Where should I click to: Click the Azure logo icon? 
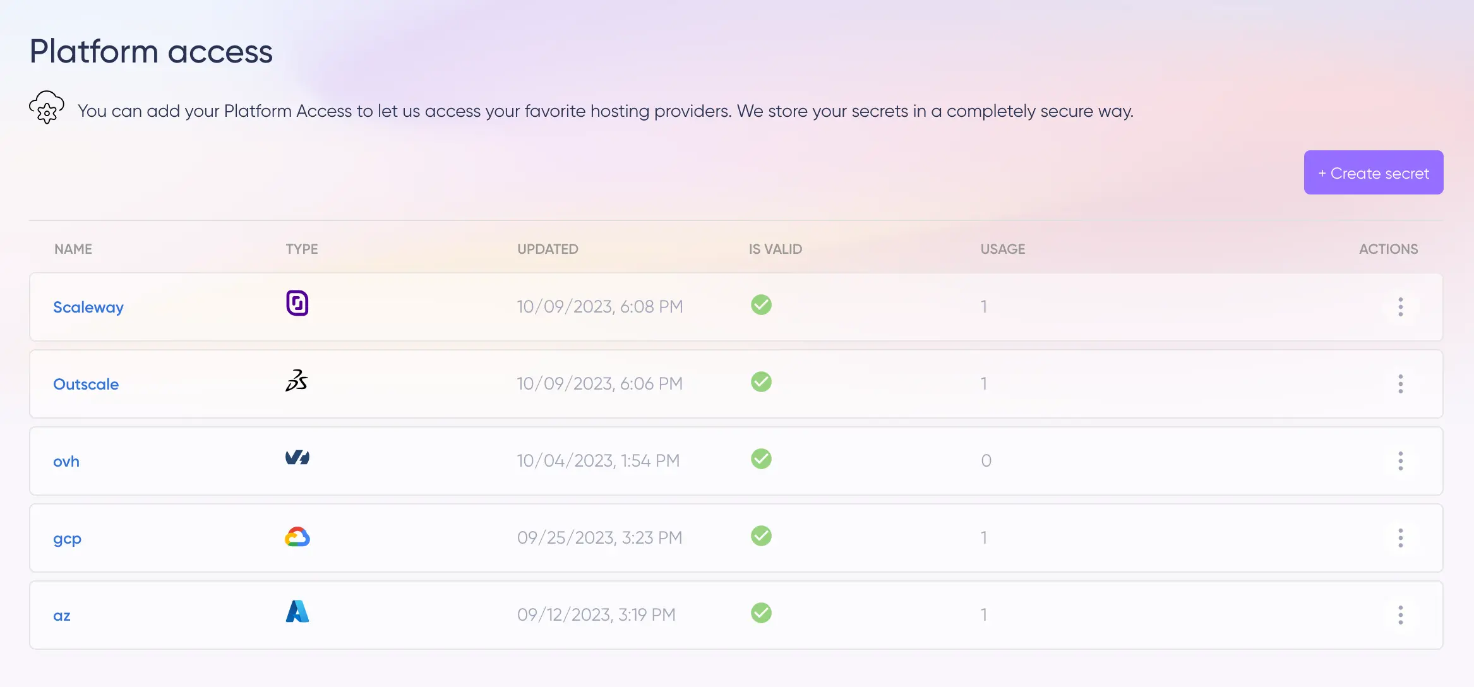coord(297,612)
